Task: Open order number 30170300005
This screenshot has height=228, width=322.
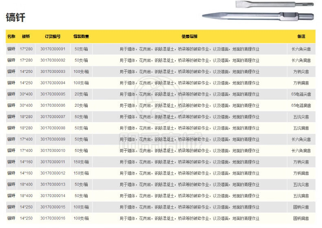Action: (53, 94)
